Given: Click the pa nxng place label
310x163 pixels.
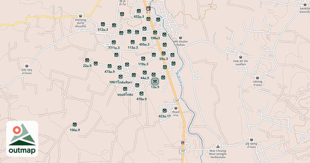Looking at the screenshot, I should [x=251, y=145].
